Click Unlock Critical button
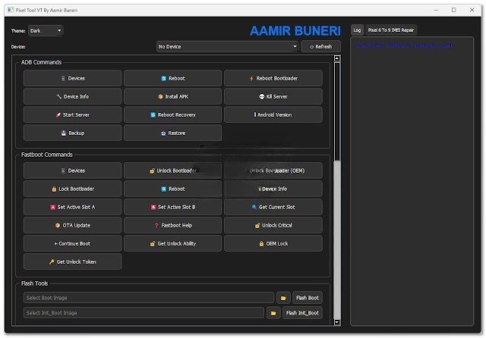The width and height of the screenshot is (486, 338). coord(273,225)
